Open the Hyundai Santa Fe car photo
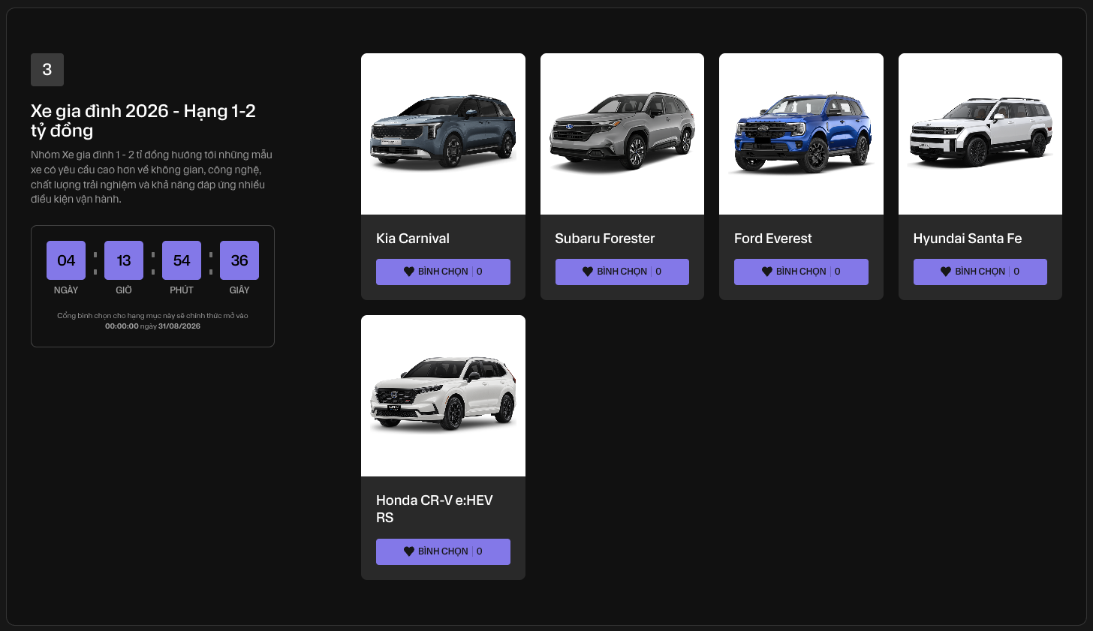1093x631 pixels. point(980,134)
